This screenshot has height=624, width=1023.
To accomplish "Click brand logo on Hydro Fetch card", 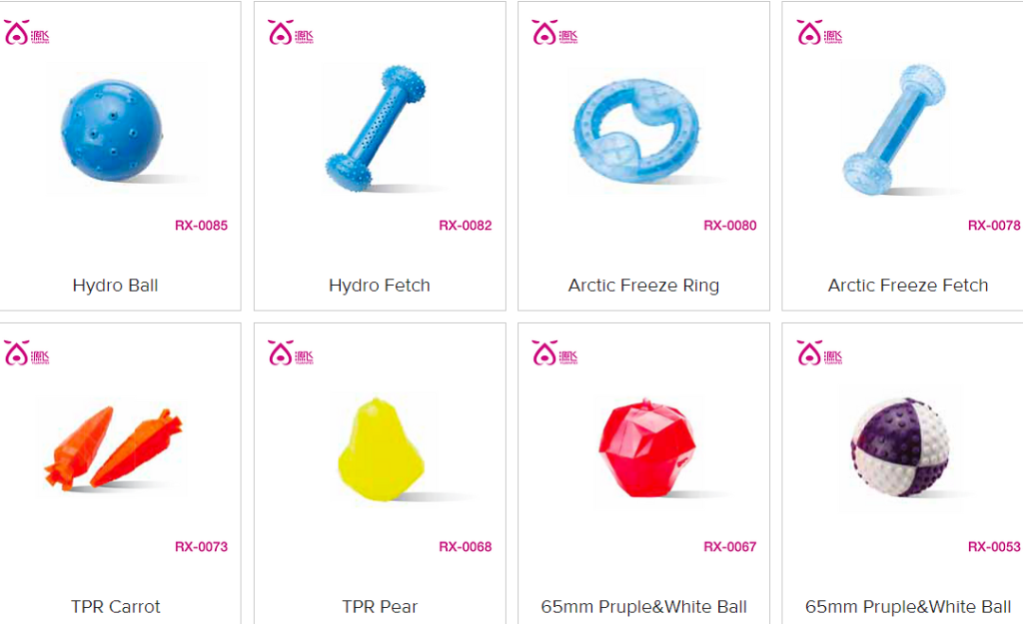I will [x=291, y=32].
